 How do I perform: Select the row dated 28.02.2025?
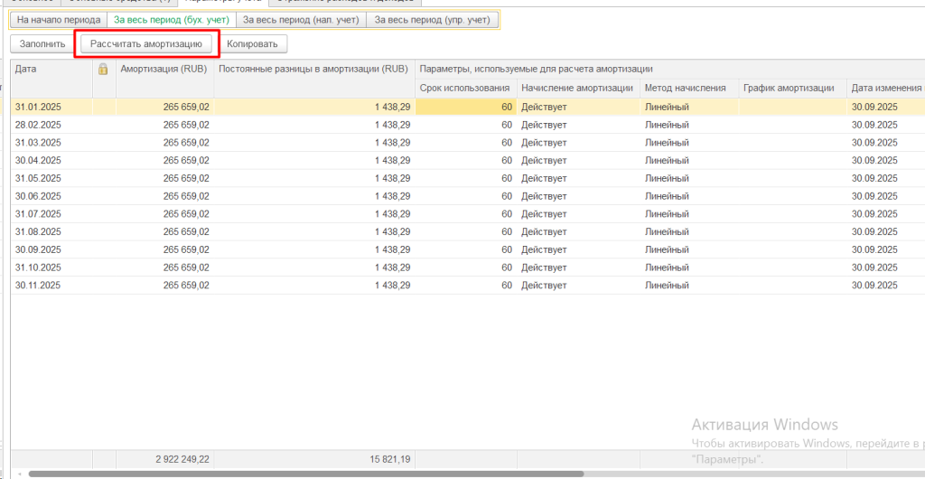51,125
